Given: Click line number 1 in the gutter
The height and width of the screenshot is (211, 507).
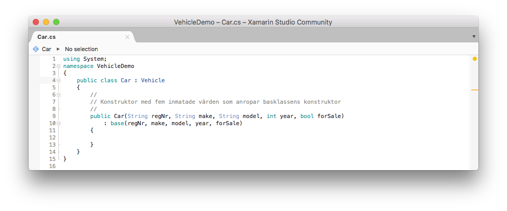Looking at the screenshot, I should pos(54,59).
